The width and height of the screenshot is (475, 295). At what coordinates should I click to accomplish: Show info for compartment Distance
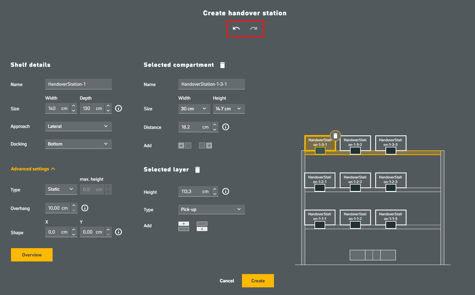pyautogui.click(x=226, y=127)
